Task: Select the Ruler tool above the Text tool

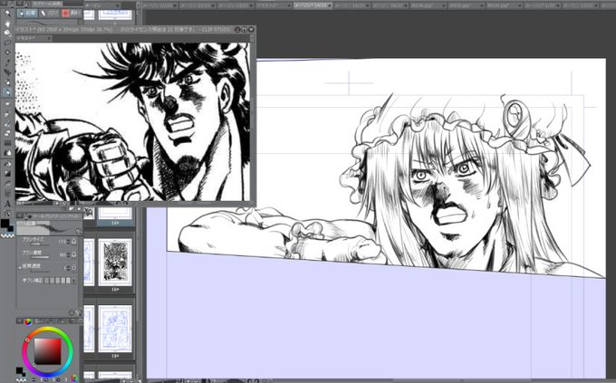Action: tap(7, 193)
